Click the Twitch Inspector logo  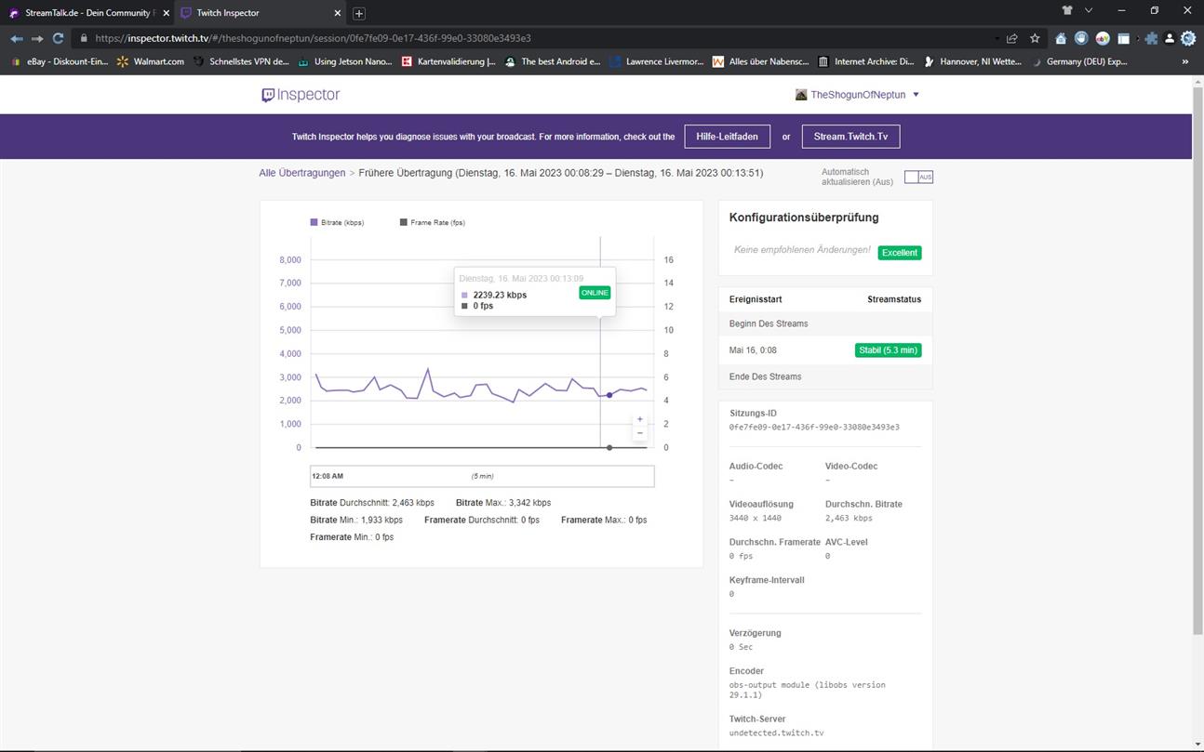[x=301, y=95]
